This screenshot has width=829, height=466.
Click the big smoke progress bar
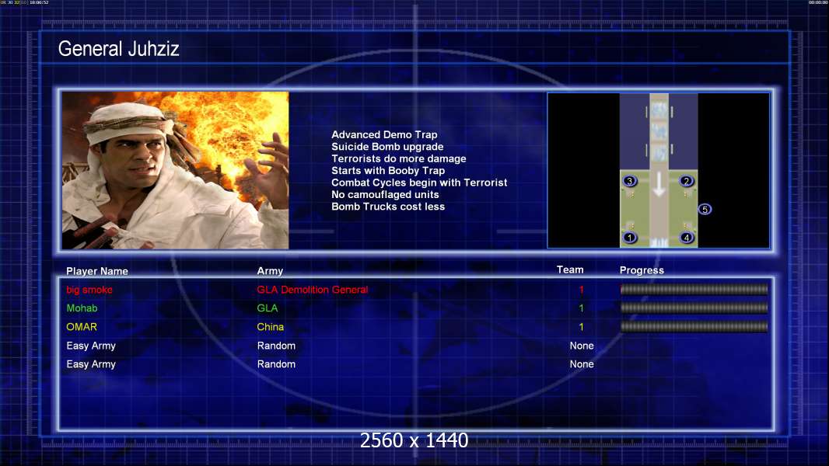click(694, 289)
